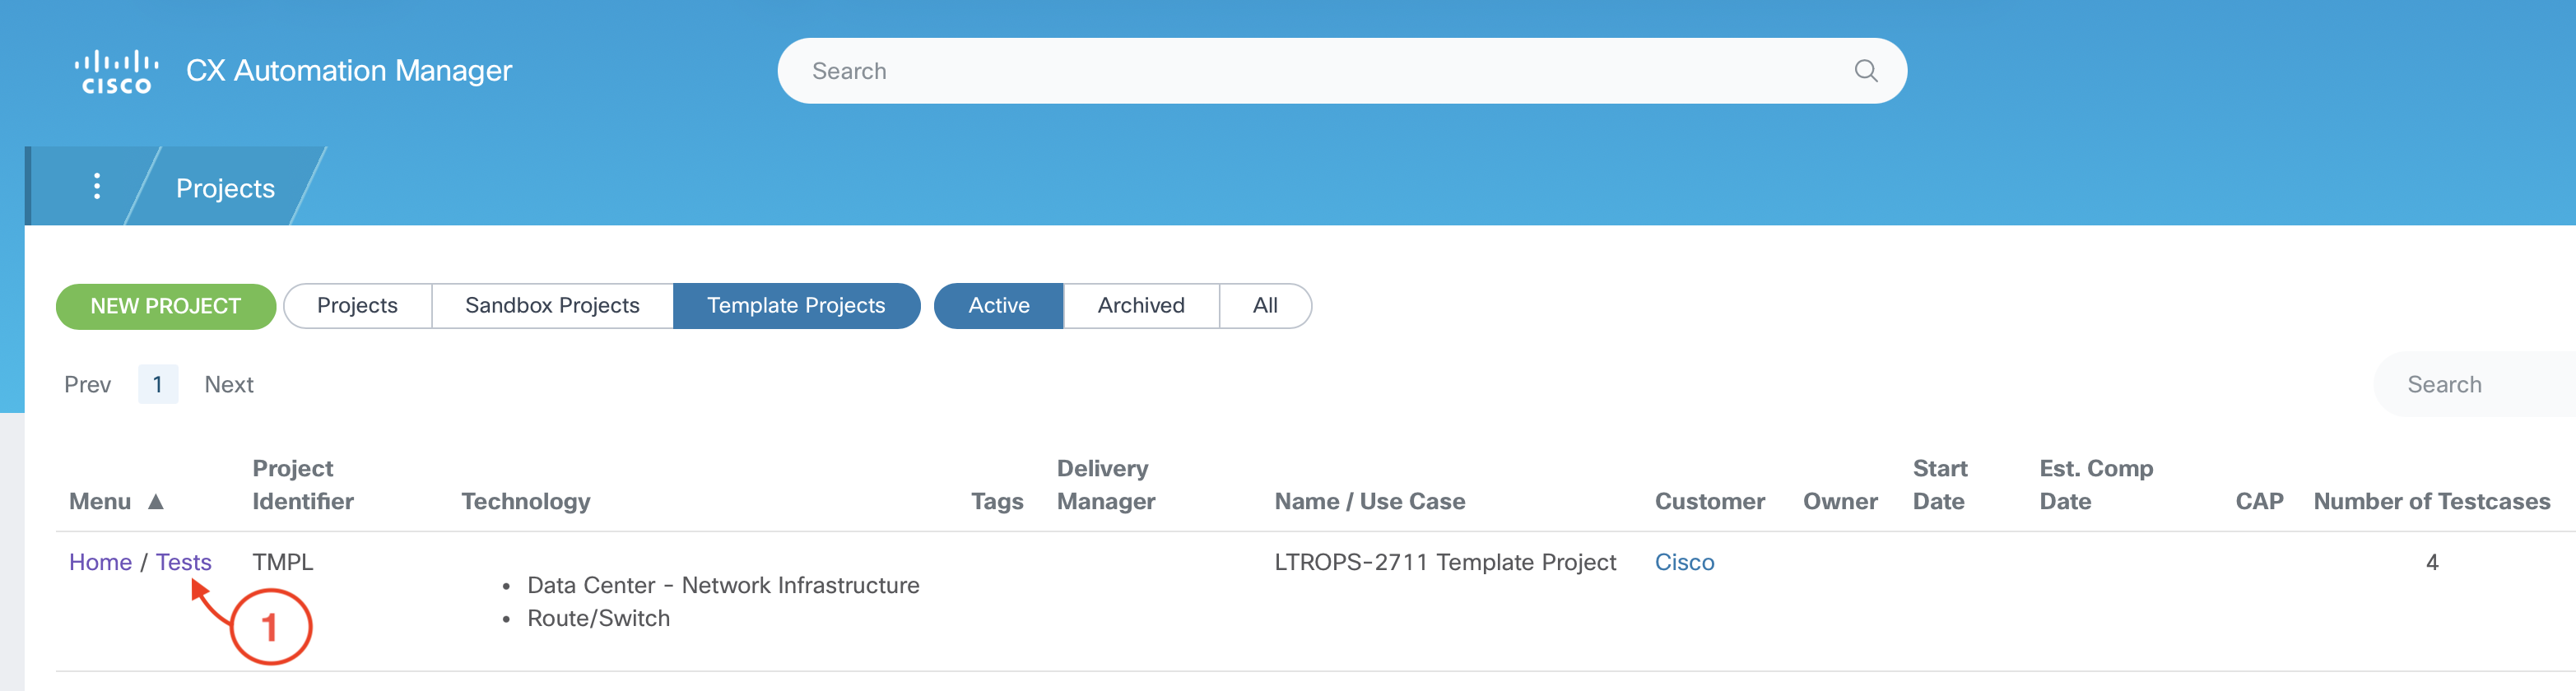The width and height of the screenshot is (2576, 691).
Task: Select the All status filter
Action: [x=1265, y=306]
